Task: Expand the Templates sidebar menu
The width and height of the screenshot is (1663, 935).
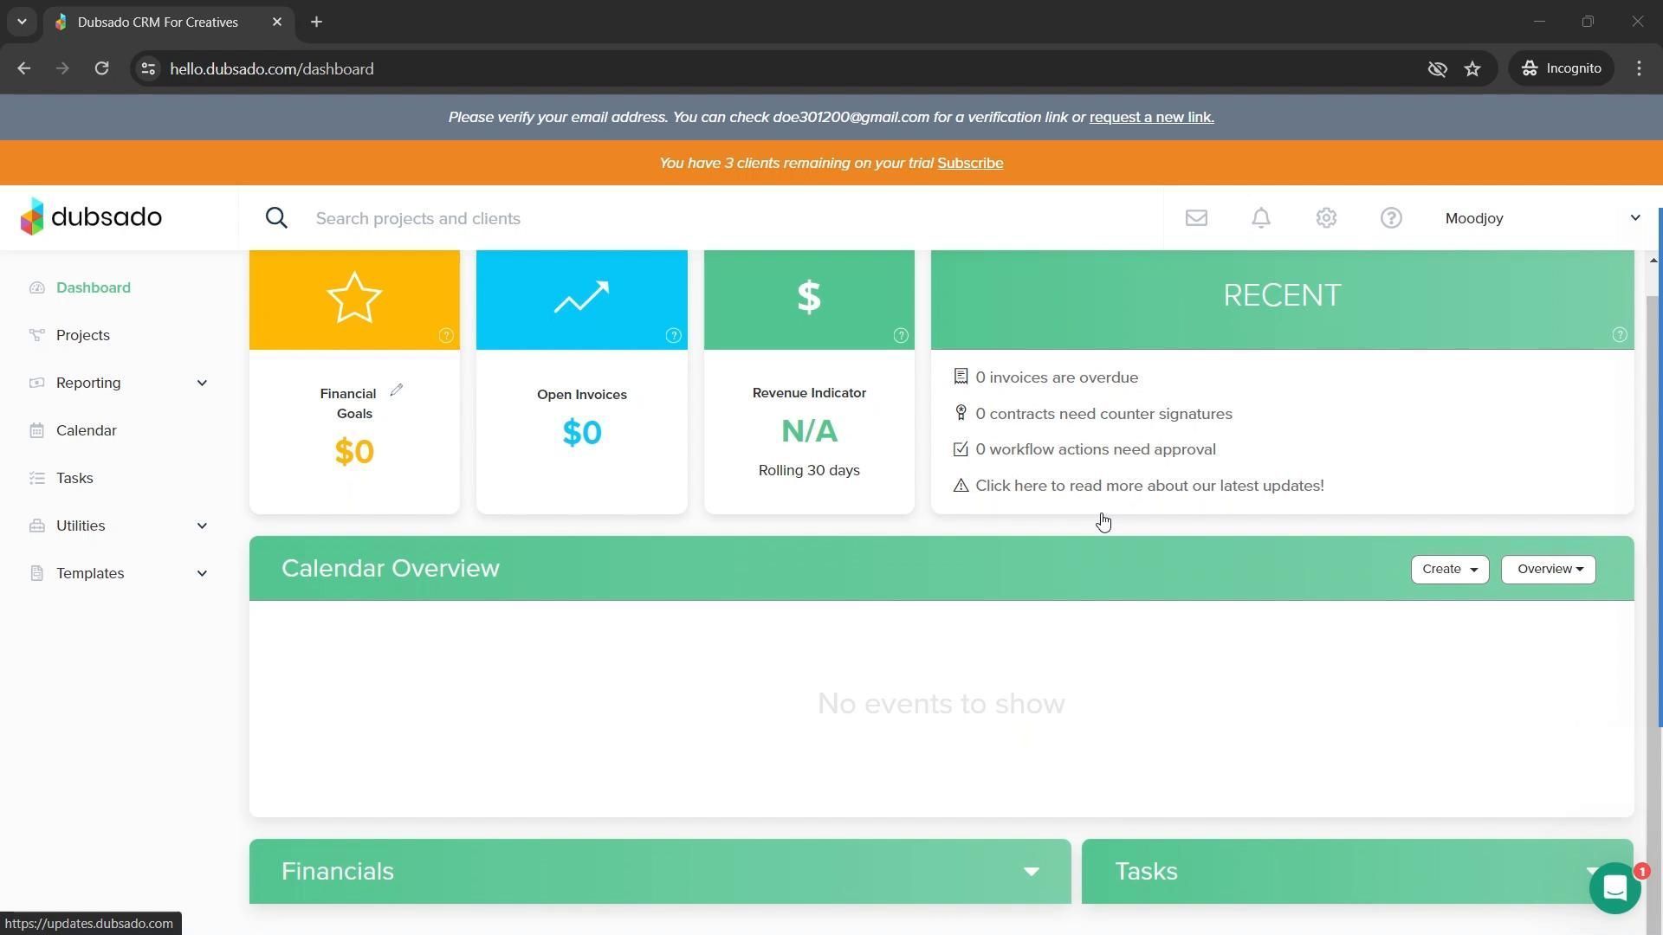Action: pos(202,573)
